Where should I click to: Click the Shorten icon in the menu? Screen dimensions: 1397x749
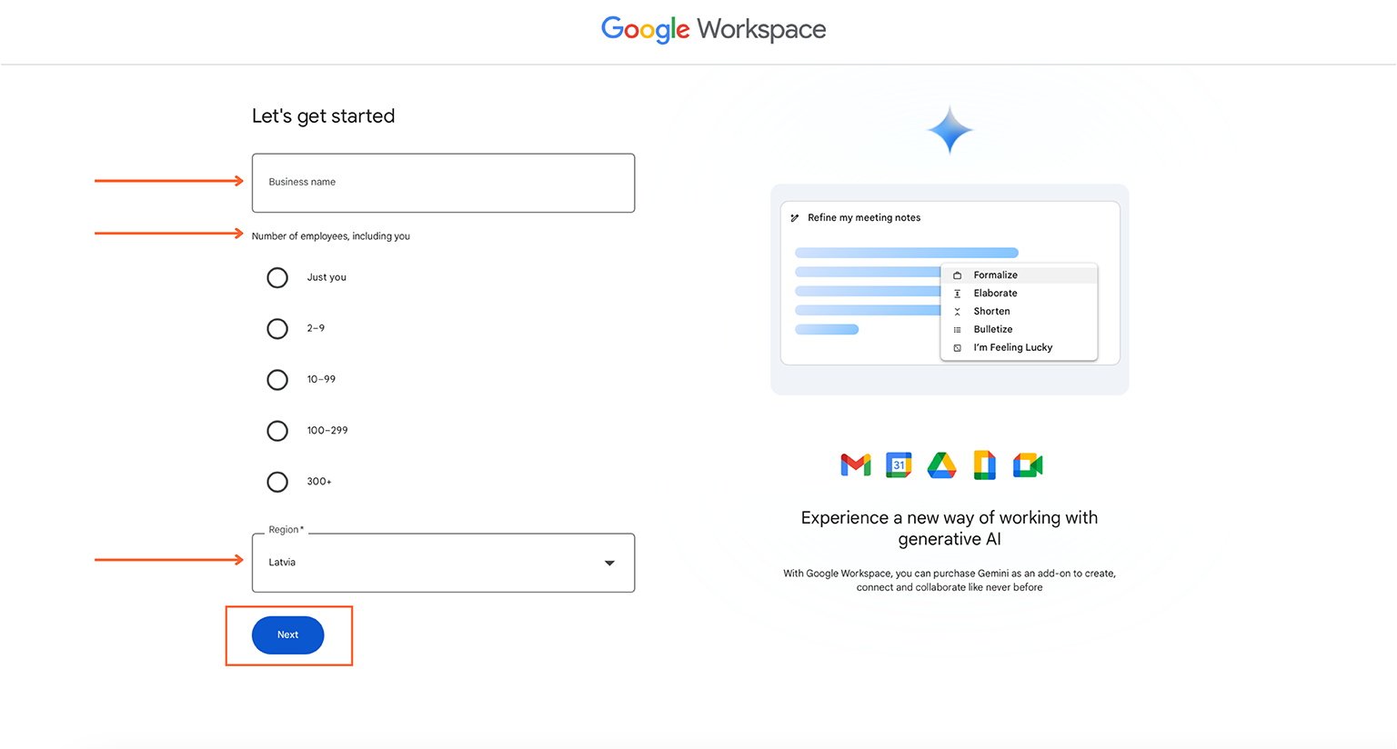tap(957, 312)
